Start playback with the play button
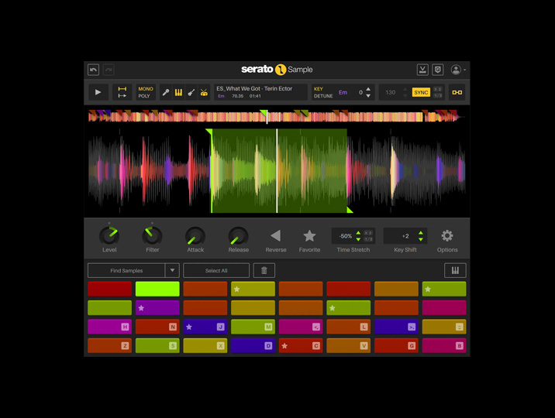This screenshot has height=418, width=555. (x=98, y=92)
